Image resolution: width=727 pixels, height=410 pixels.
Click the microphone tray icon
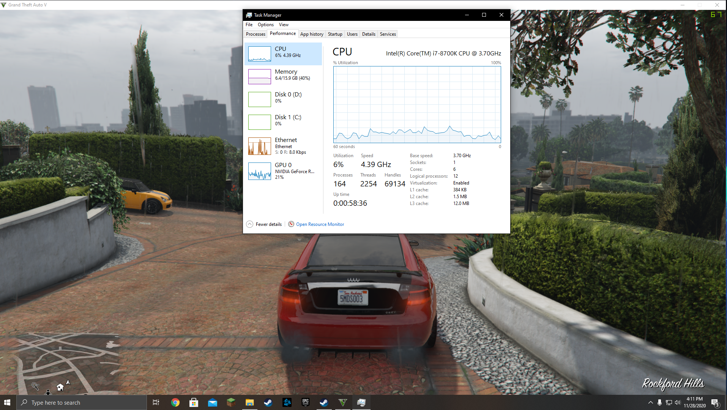(659, 402)
